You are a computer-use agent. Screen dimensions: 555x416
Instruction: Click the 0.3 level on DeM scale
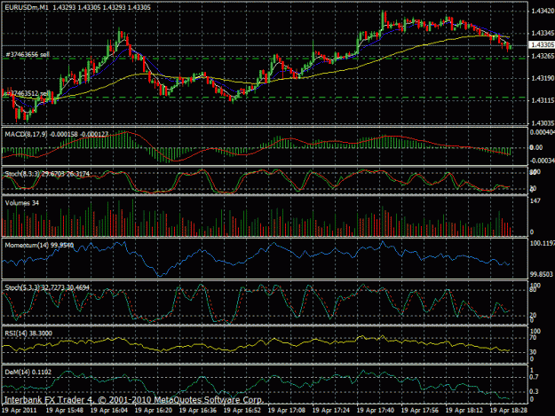[534, 391]
